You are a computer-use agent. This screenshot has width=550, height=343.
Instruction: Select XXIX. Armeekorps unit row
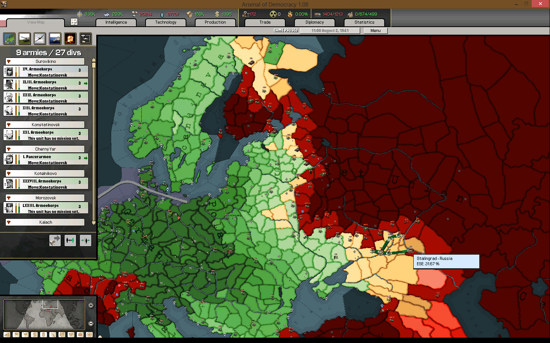[46, 97]
